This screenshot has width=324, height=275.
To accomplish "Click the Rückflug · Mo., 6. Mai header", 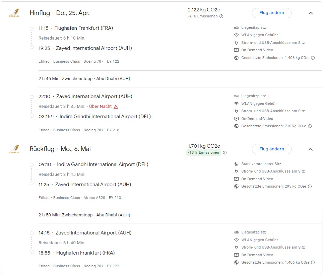I will [x=60, y=149].
